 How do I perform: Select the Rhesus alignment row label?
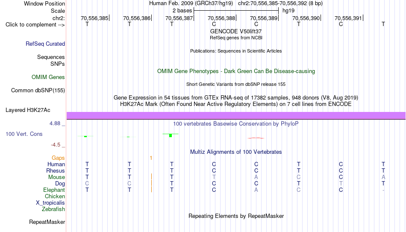click(x=56, y=170)
